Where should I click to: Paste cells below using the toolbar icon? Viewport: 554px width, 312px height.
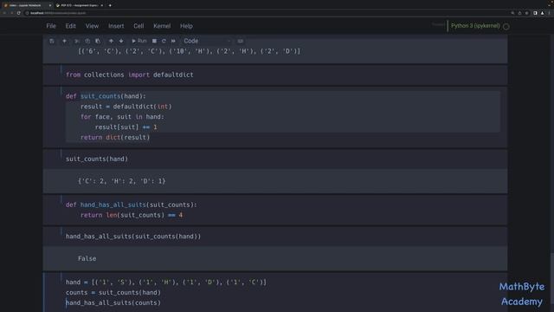(x=98, y=41)
